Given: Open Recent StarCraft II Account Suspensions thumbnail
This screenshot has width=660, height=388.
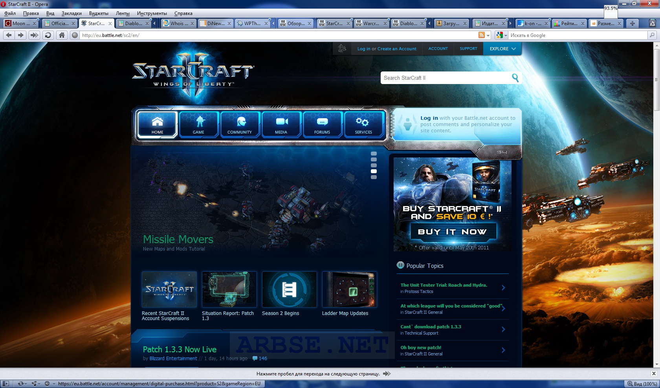Looking at the screenshot, I should pos(169,289).
